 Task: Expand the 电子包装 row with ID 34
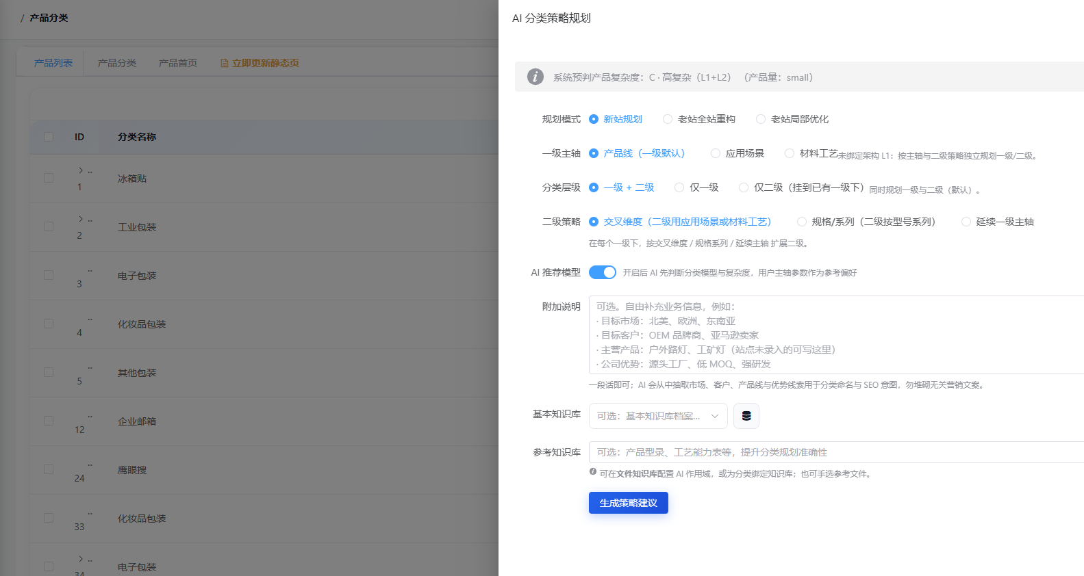(80, 558)
